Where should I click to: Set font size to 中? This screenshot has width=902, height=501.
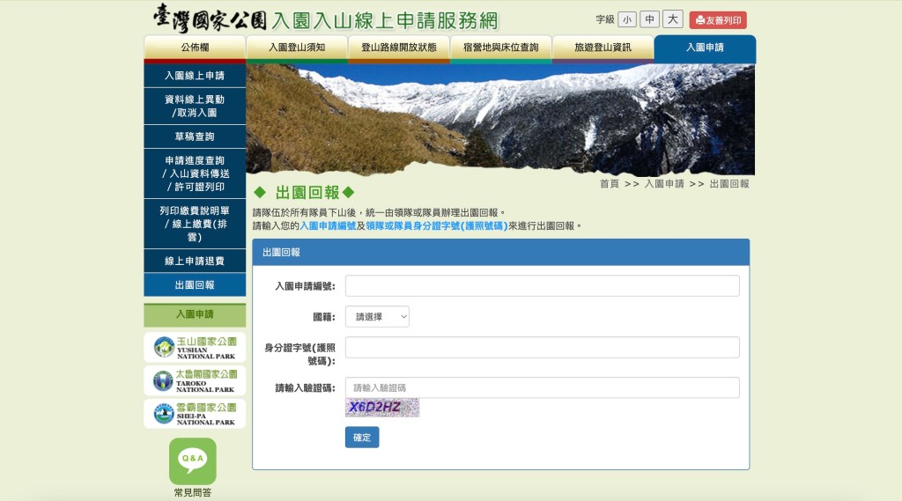(x=649, y=19)
